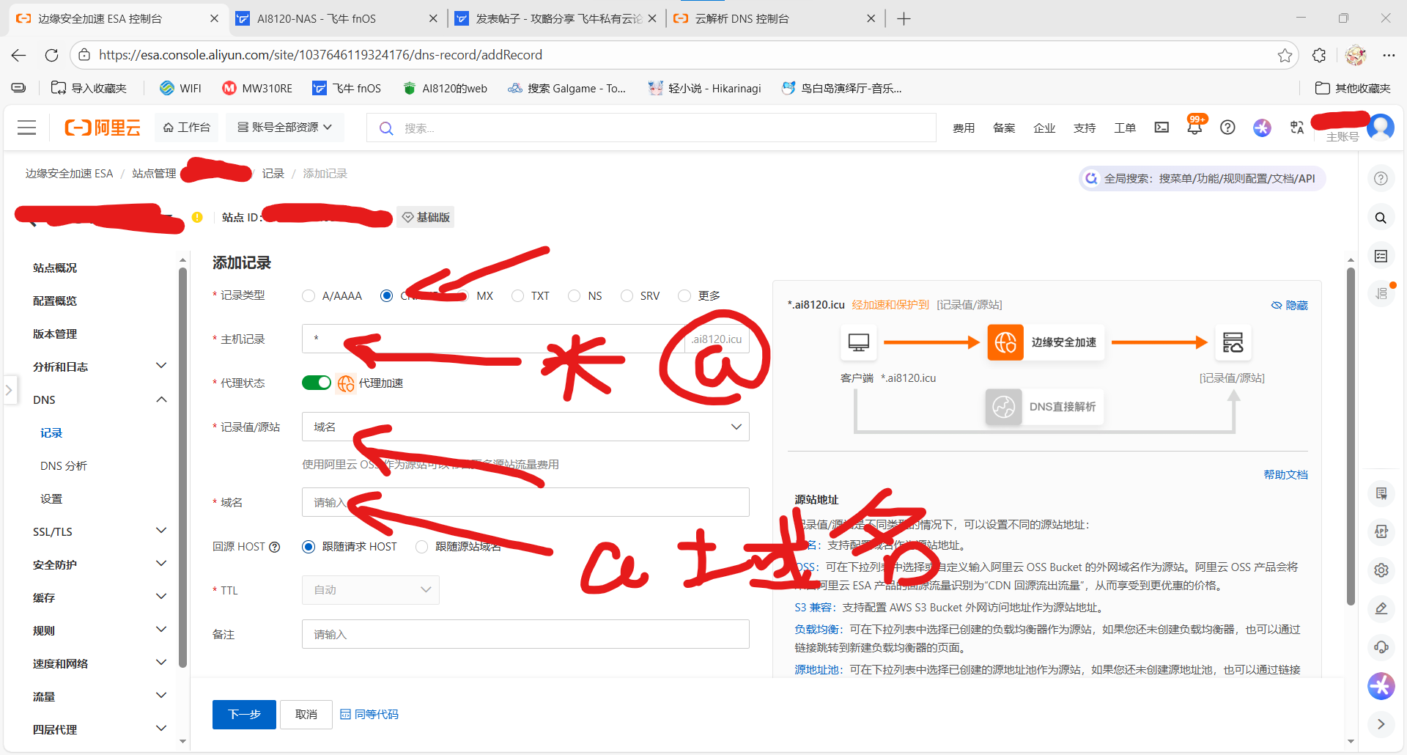Click the 域名 input field
The width and height of the screenshot is (1407, 755).
pyautogui.click(x=525, y=502)
